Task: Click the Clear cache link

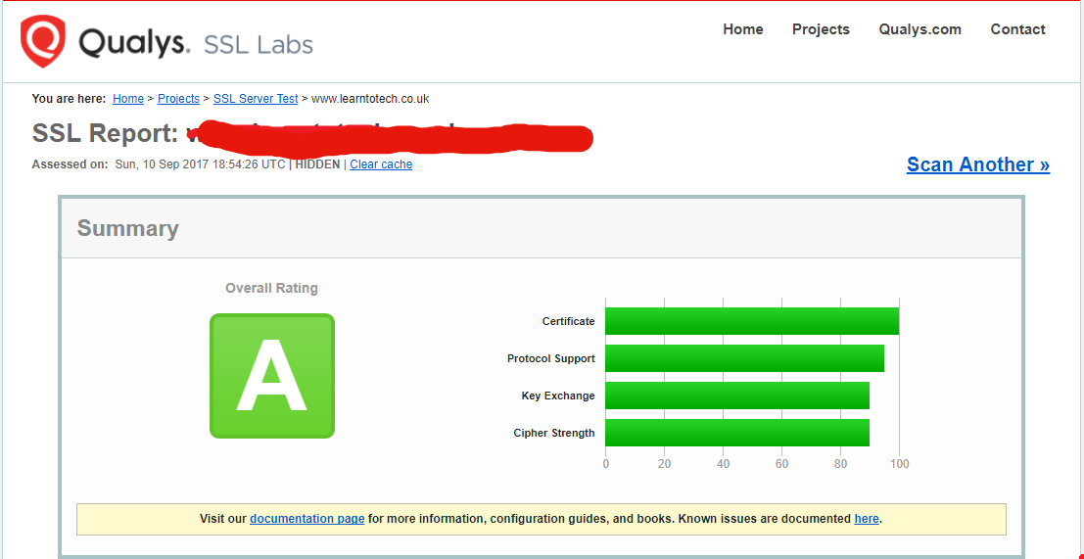Action: click(381, 164)
